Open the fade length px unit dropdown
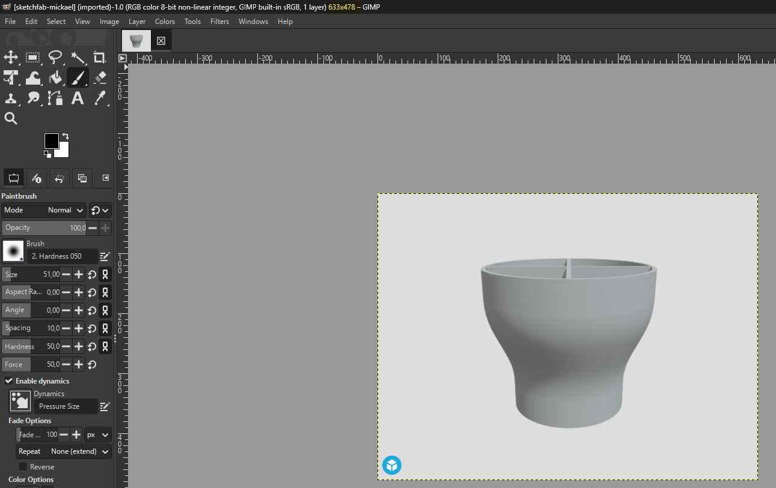This screenshot has height=488, width=776. click(x=98, y=435)
